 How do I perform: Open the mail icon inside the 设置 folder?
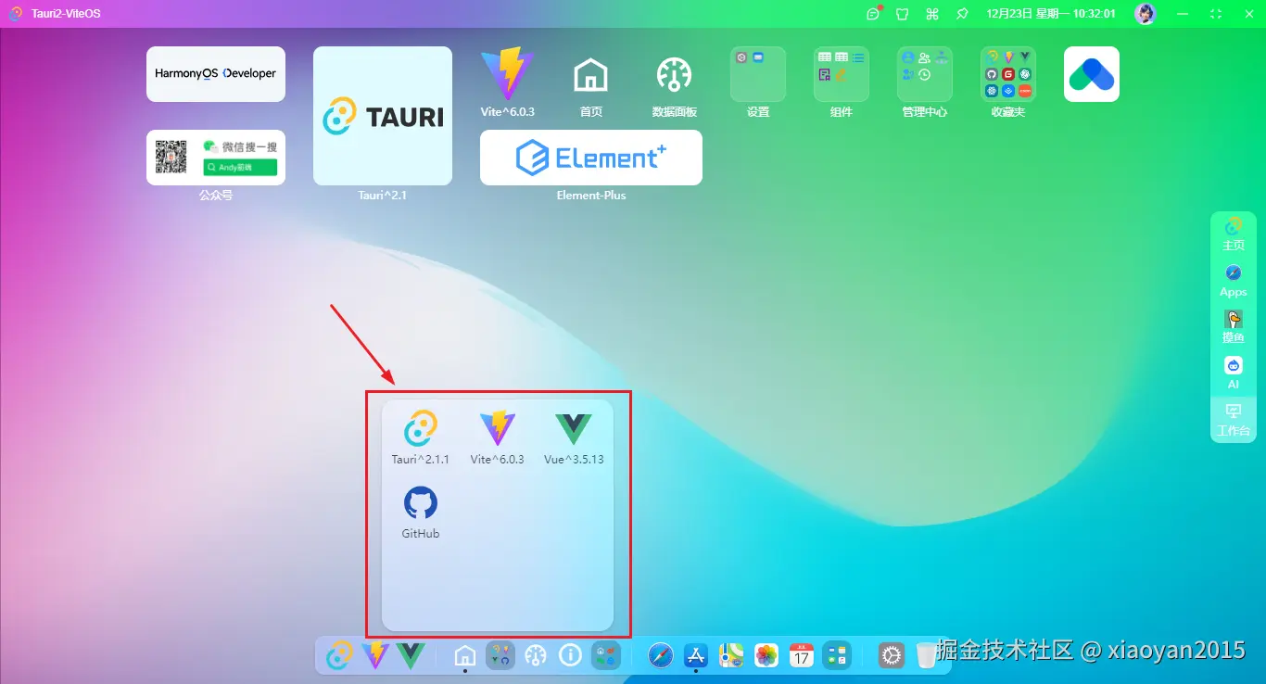758,57
